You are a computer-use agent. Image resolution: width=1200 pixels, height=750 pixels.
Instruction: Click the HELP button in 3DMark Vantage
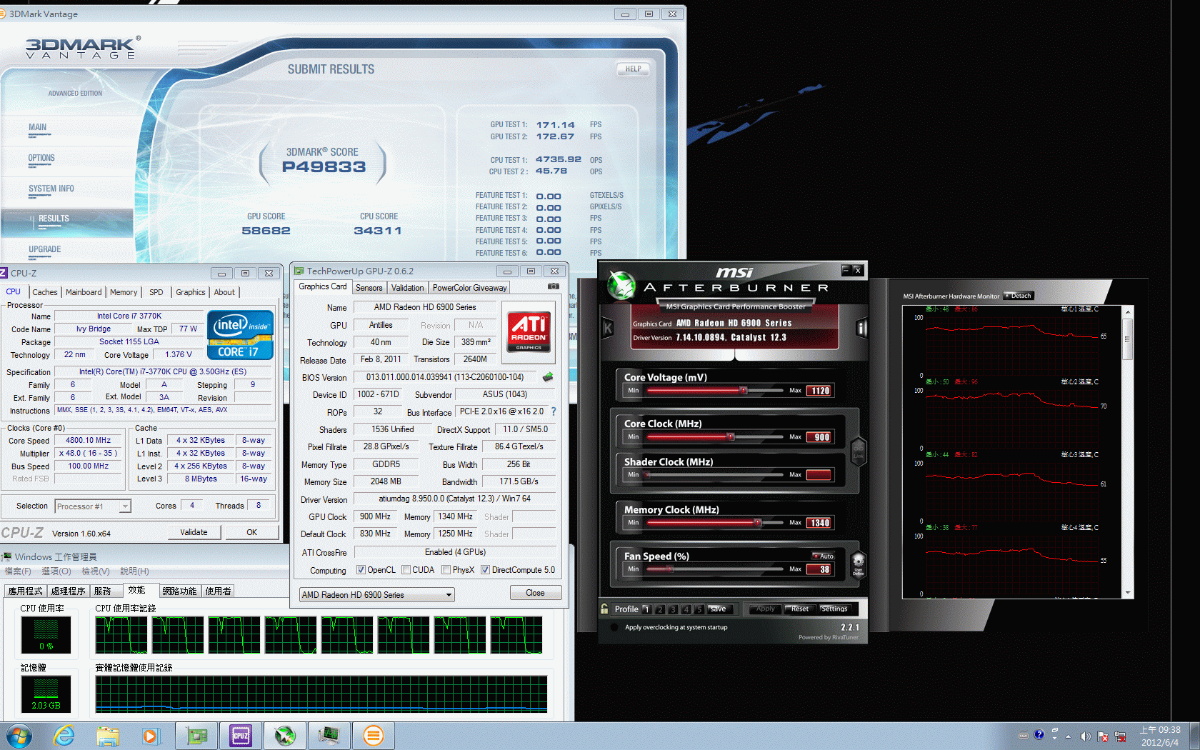click(x=633, y=69)
